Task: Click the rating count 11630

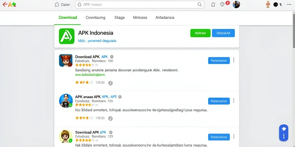Action: pyautogui.click(x=100, y=82)
